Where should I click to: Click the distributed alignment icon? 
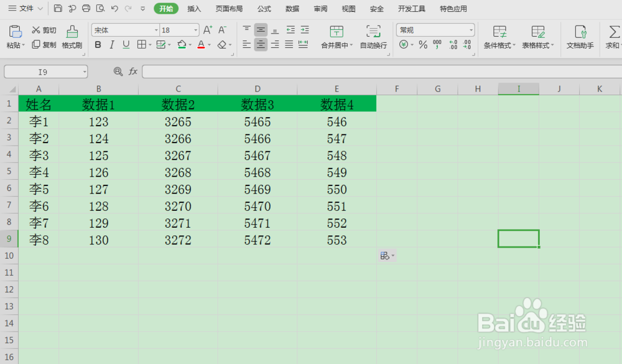(x=304, y=44)
